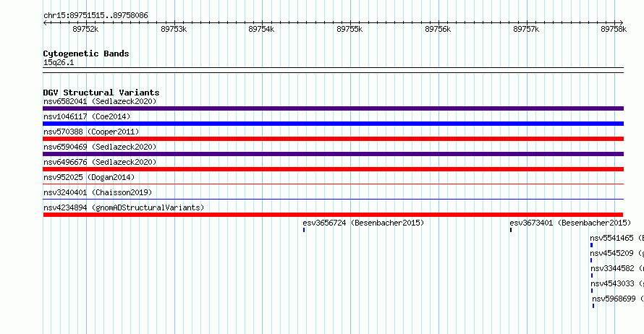Click the right arrow at ruler end
This screenshot has width=644, height=334.
(x=622, y=23)
